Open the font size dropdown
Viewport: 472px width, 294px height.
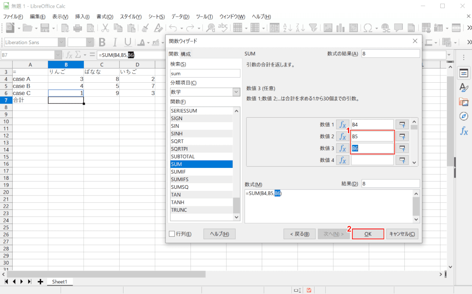click(x=90, y=42)
